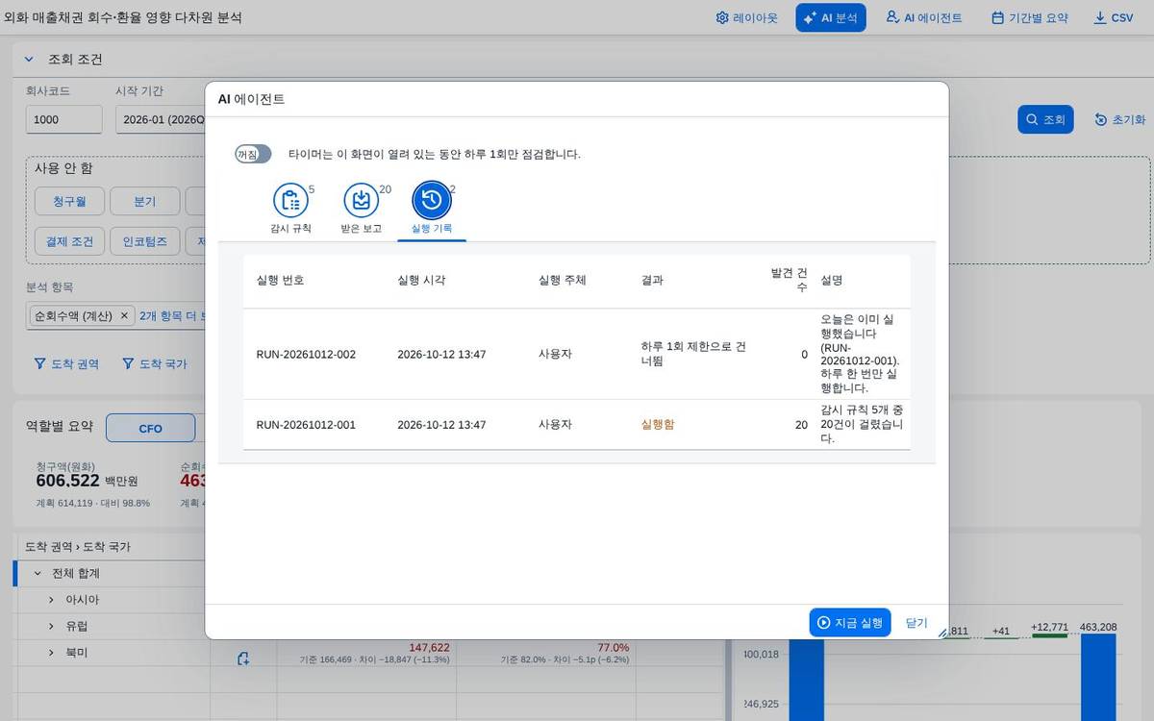The height and width of the screenshot is (721, 1154).
Task: Collapse the 전체 합계 tree row
Action: (38, 573)
